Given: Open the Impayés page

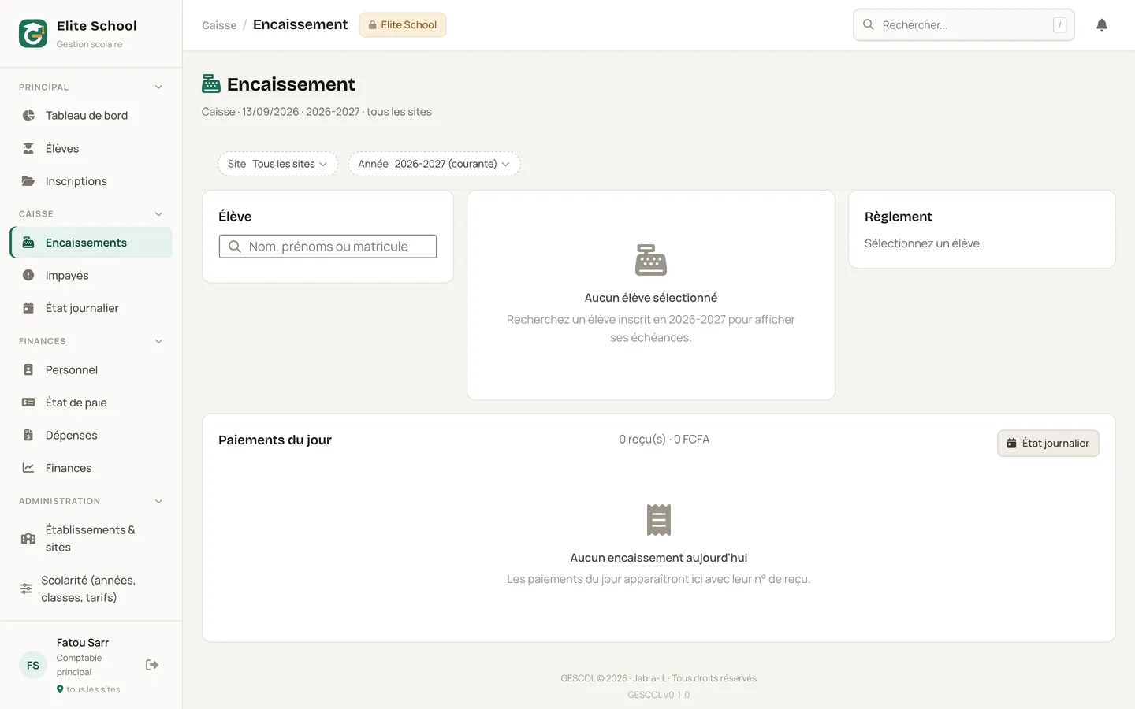Looking at the screenshot, I should coord(91,275).
